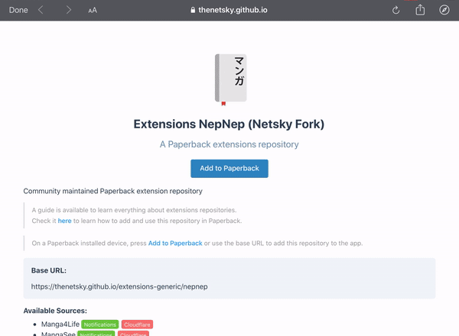Click the thenetsky.github.io address bar

pyautogui.click(x=229, y=10)
